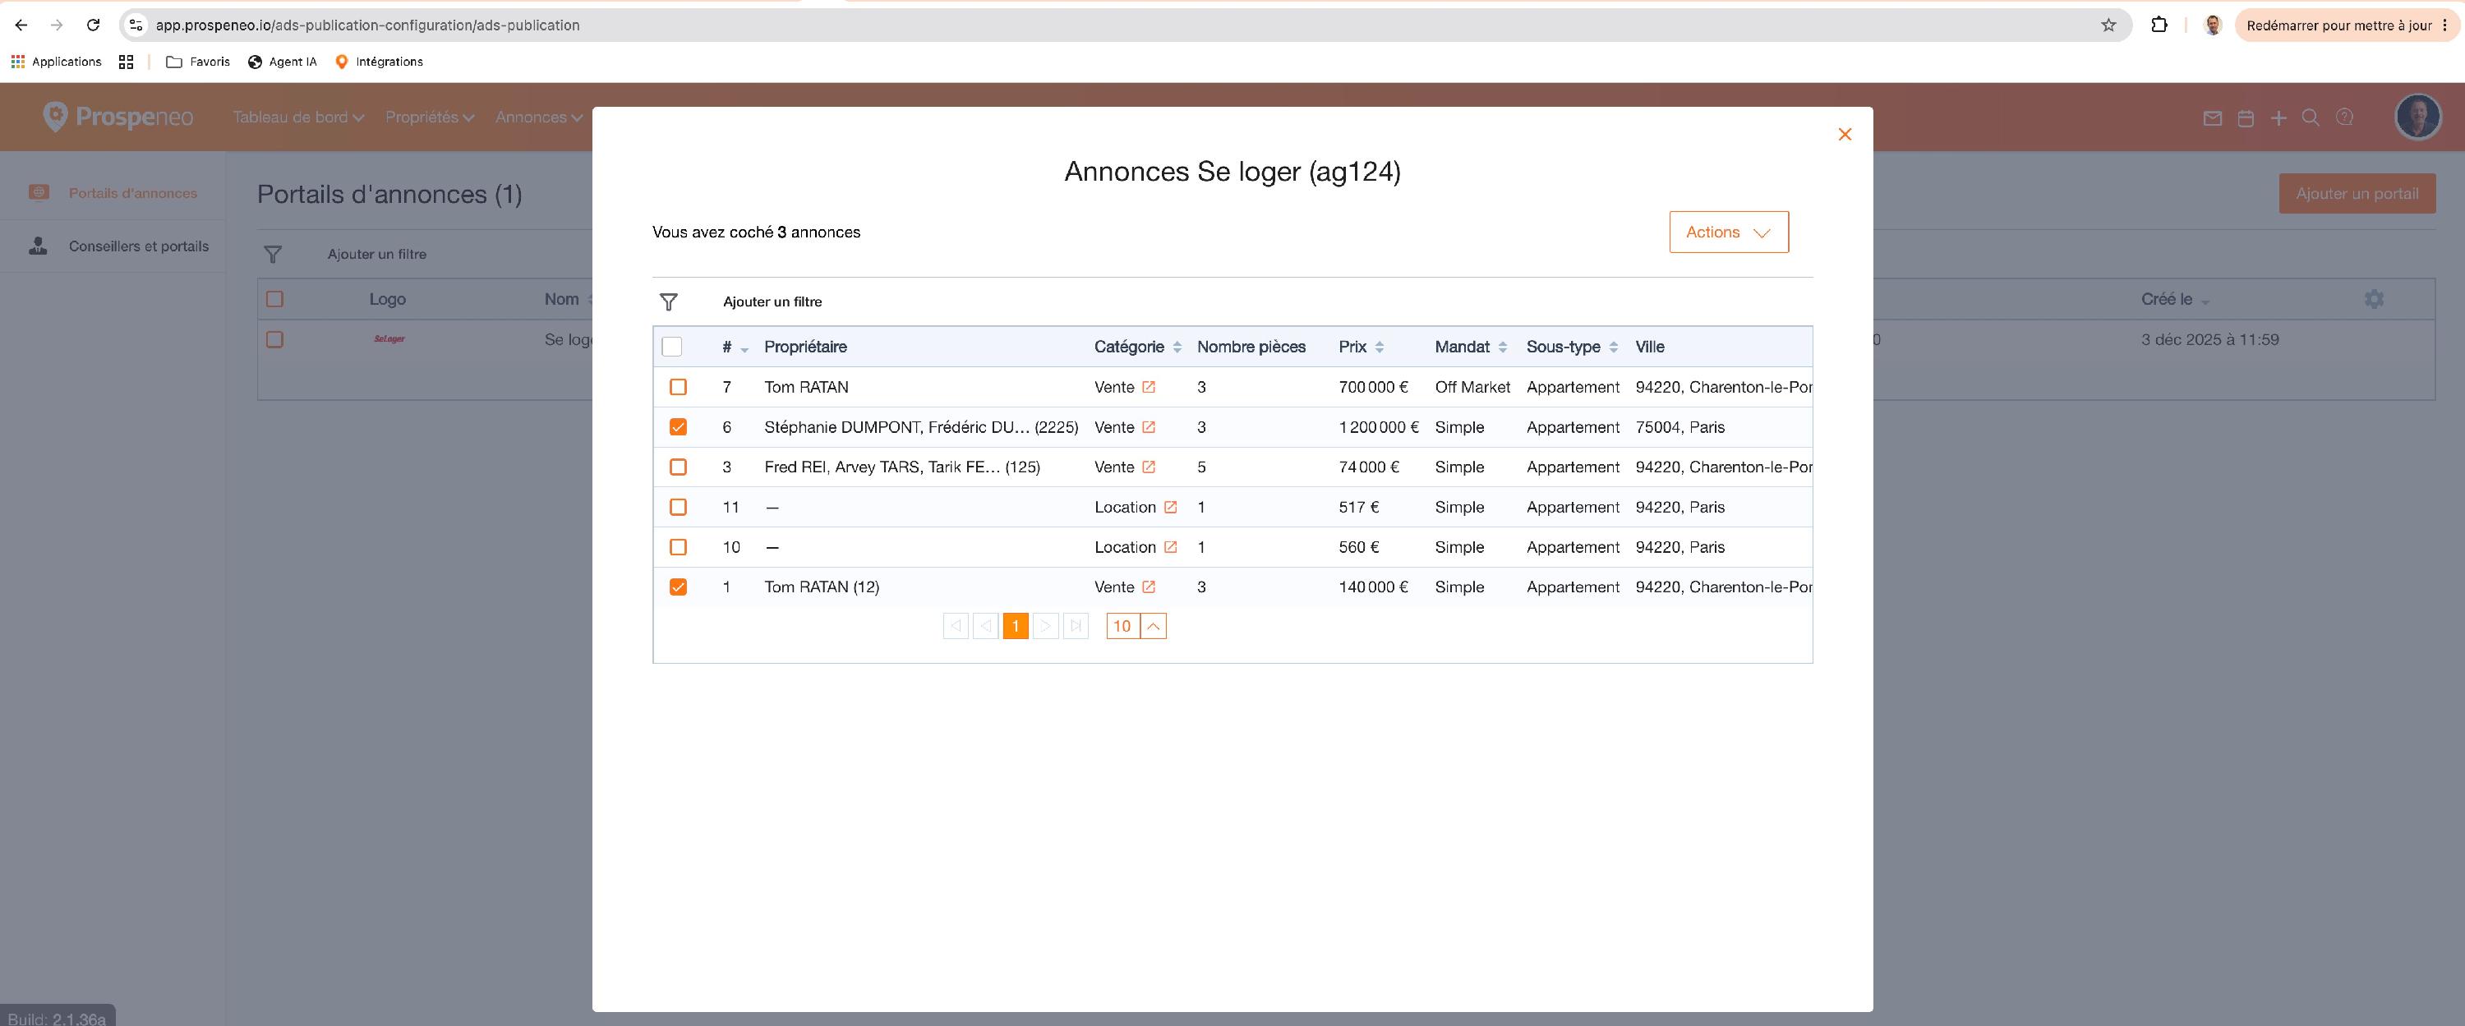Open the mail icon in top navbar
The image size is (2465, 1026).
point(2213,117)
